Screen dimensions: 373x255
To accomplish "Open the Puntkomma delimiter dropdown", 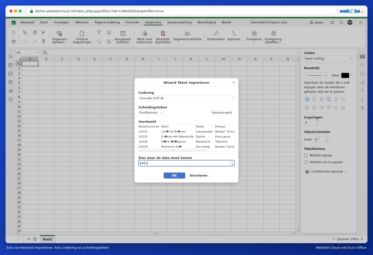I will (x=151, y=113).
